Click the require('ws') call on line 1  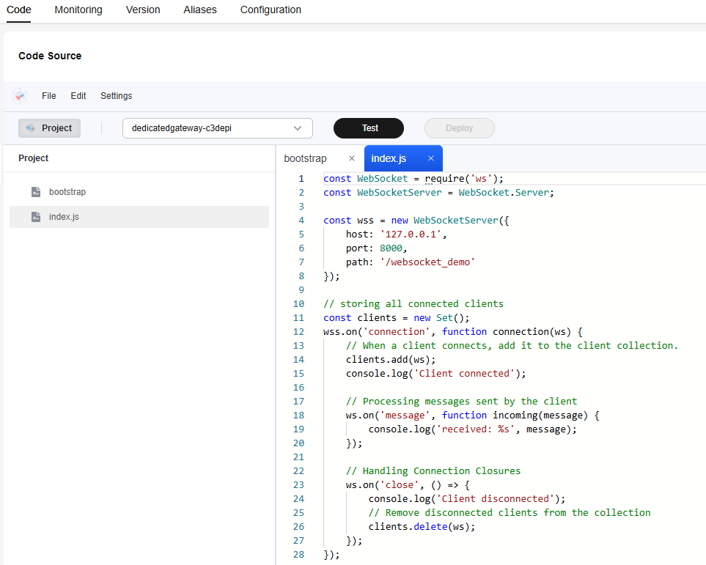coord(461,179)
